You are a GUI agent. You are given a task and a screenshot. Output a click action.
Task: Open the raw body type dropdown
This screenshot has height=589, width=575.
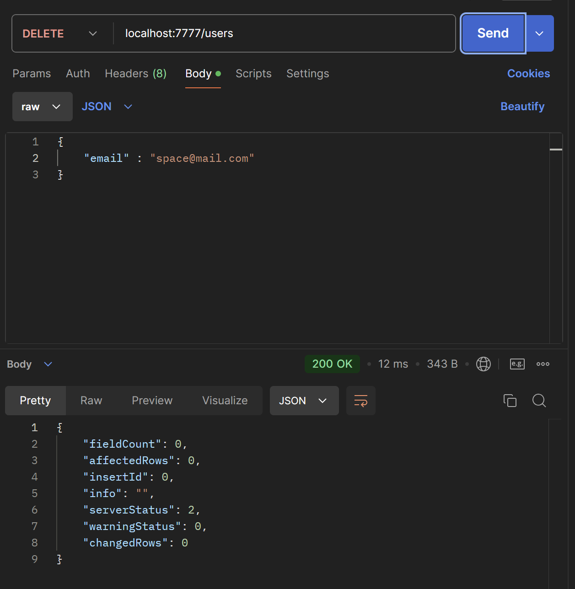[43, 107]
